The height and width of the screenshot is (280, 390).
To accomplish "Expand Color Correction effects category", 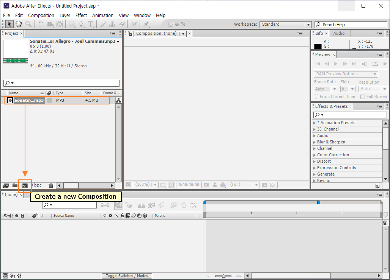I will tap(315, 155).
